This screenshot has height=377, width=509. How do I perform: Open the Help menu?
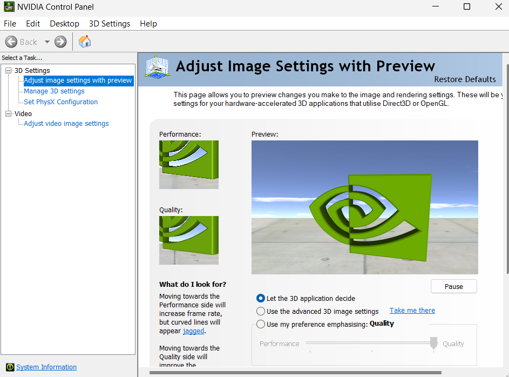tap(148, 24)
